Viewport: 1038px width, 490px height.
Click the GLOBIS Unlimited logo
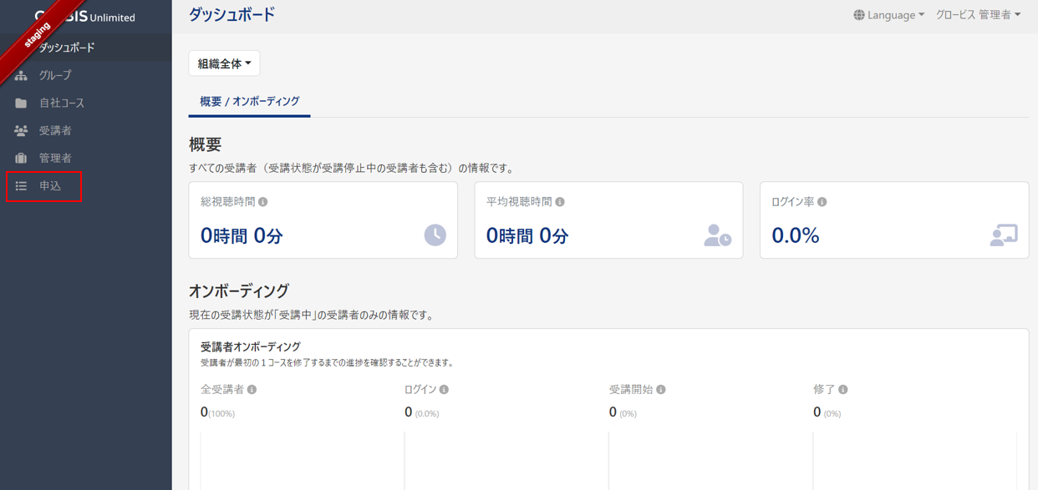(x=85, y=17)
